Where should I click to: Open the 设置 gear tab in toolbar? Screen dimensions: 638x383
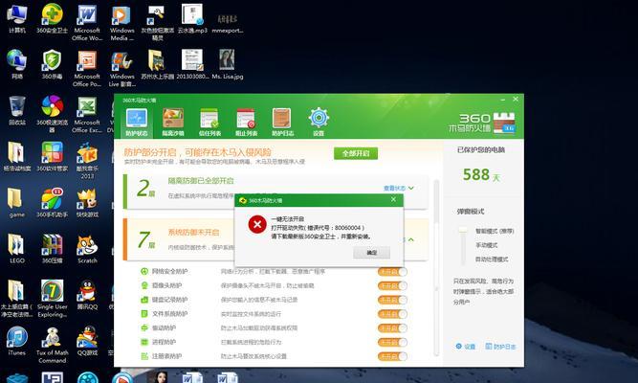(x=319, y=122)
